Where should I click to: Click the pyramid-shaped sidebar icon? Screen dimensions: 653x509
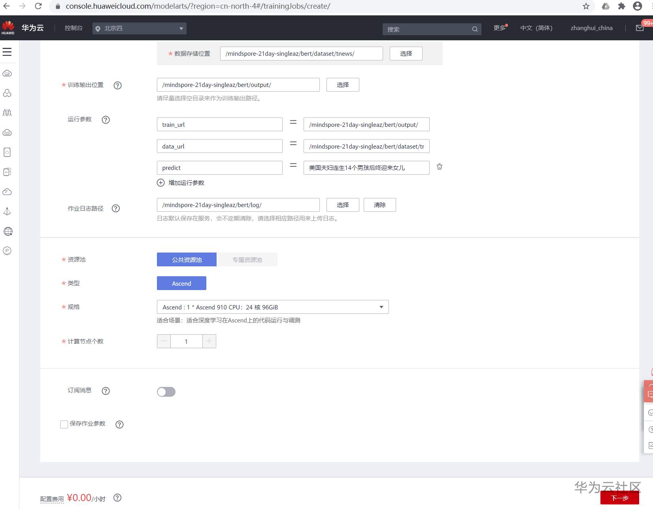[7, 211]
